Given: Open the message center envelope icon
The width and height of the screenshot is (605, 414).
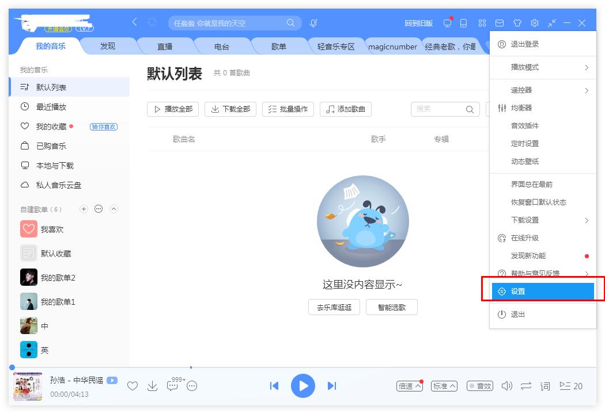Looking at the screenshot, I should click(499, 23).
